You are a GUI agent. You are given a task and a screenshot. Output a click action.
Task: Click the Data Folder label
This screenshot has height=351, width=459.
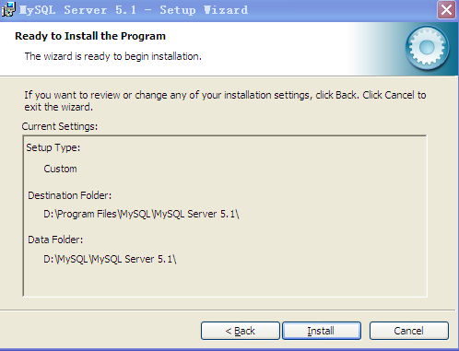pyautogui.click(x=55, y=240)
